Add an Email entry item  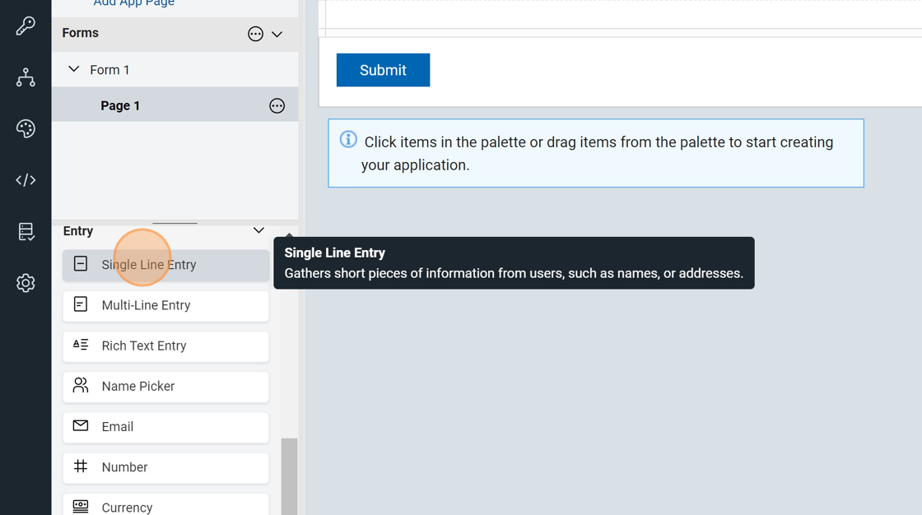(x=165, y=426)
